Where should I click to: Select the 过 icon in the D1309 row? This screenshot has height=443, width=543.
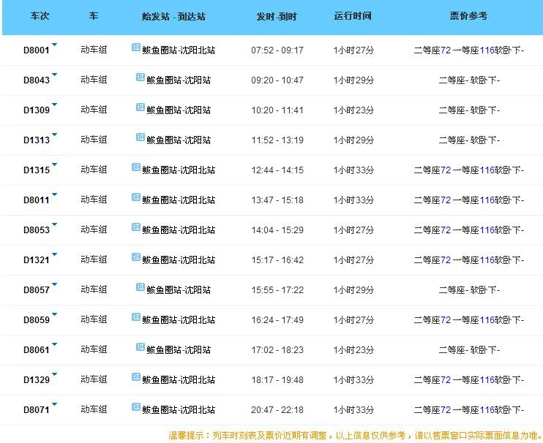[x=140, y=107]
